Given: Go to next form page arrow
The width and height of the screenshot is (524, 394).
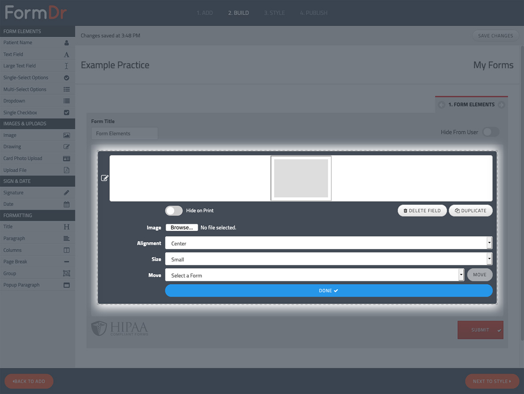Looking at the screenshot, I should point(501,105).
